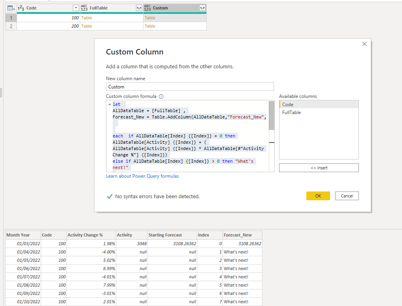The height and width of the screenshot is (306, 402).
Task: Click the percentage cell 6.99%
Action: click(x=91, y=268)
